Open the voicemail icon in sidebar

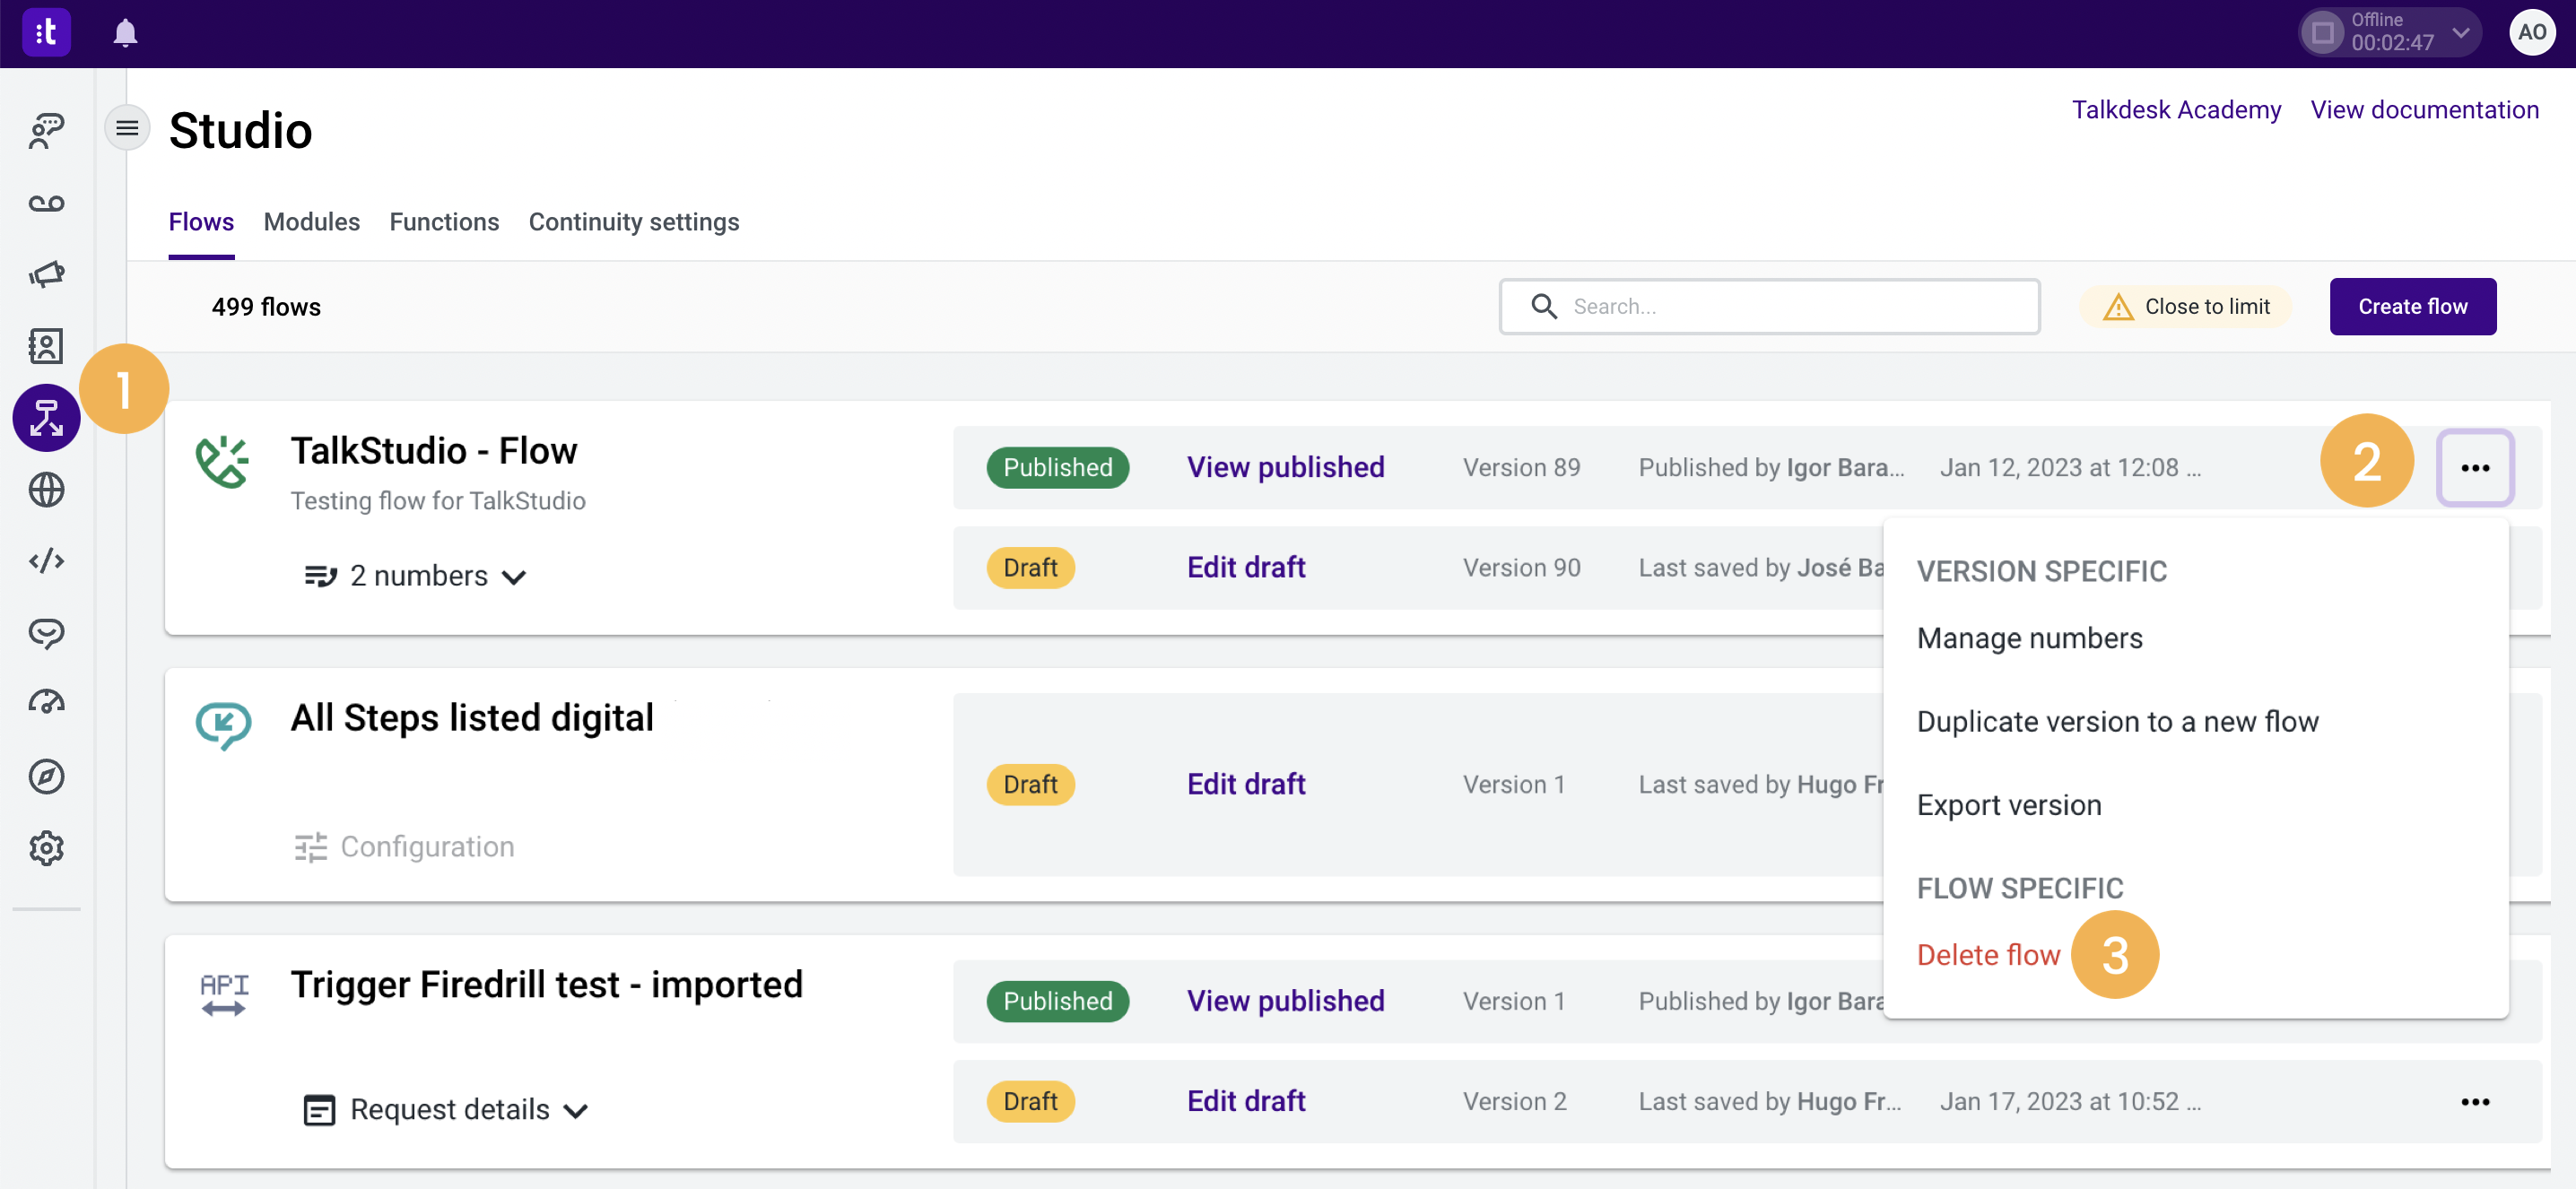(x=46, y=203)
